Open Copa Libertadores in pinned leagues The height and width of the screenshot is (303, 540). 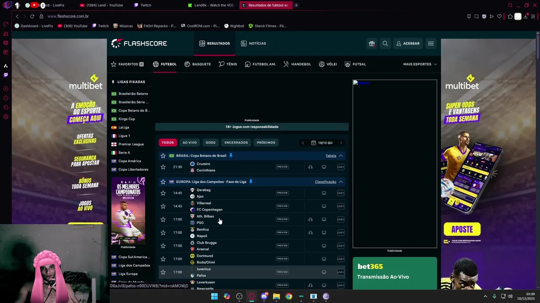pyautogui.click(x=133, y=169)
